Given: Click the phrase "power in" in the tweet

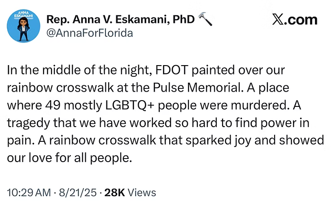Looking at the screenshot, I should [291, 123].
